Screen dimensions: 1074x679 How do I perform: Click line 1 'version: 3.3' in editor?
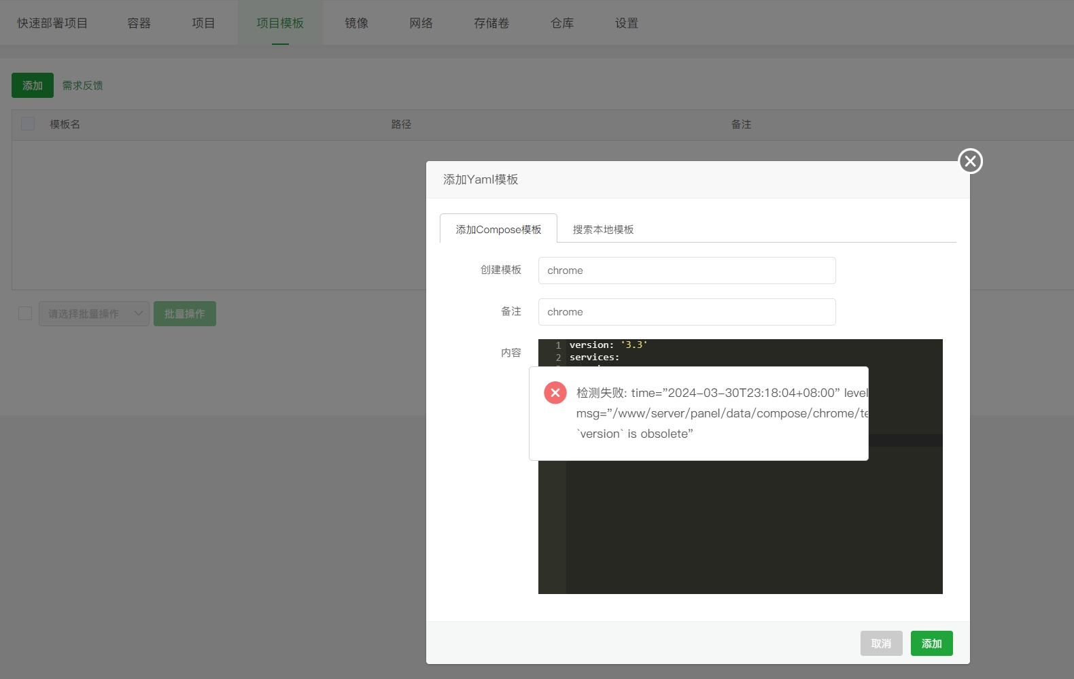[608, 345]
